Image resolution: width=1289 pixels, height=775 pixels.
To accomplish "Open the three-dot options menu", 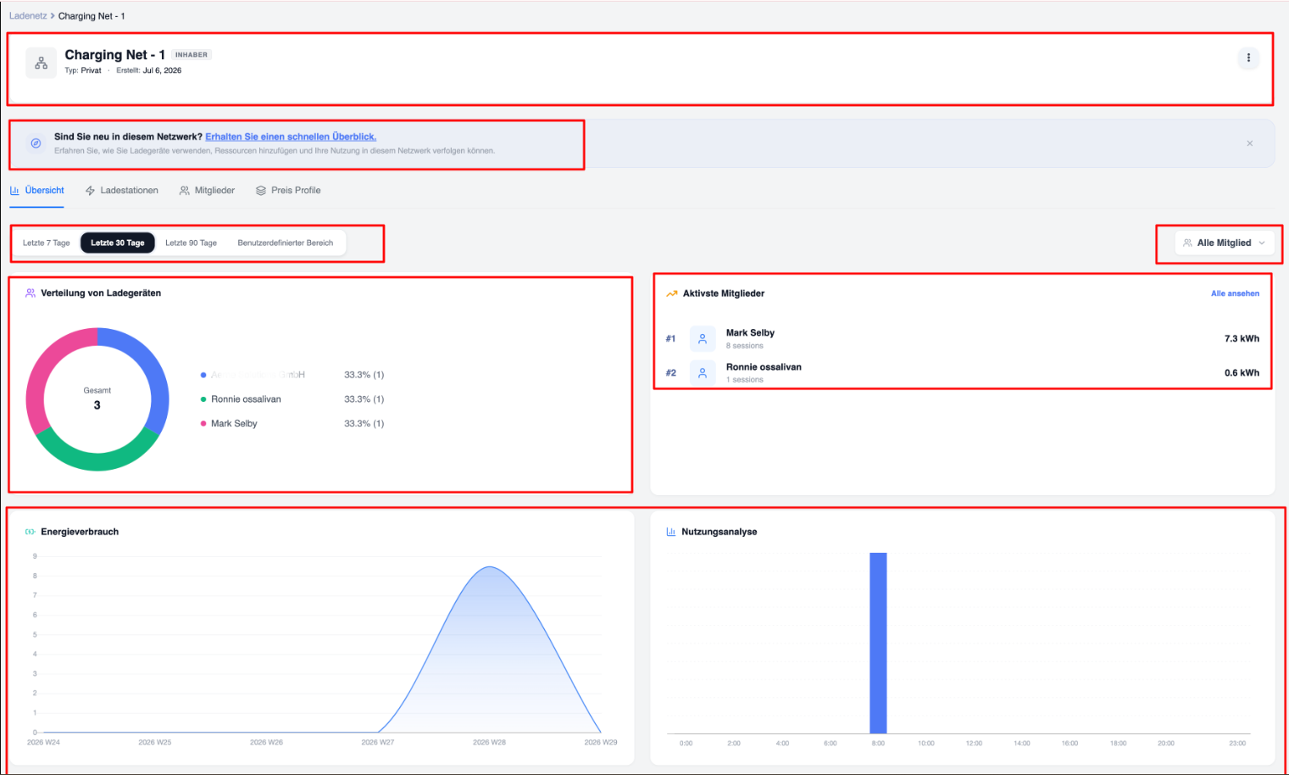I will (1248, 58).
